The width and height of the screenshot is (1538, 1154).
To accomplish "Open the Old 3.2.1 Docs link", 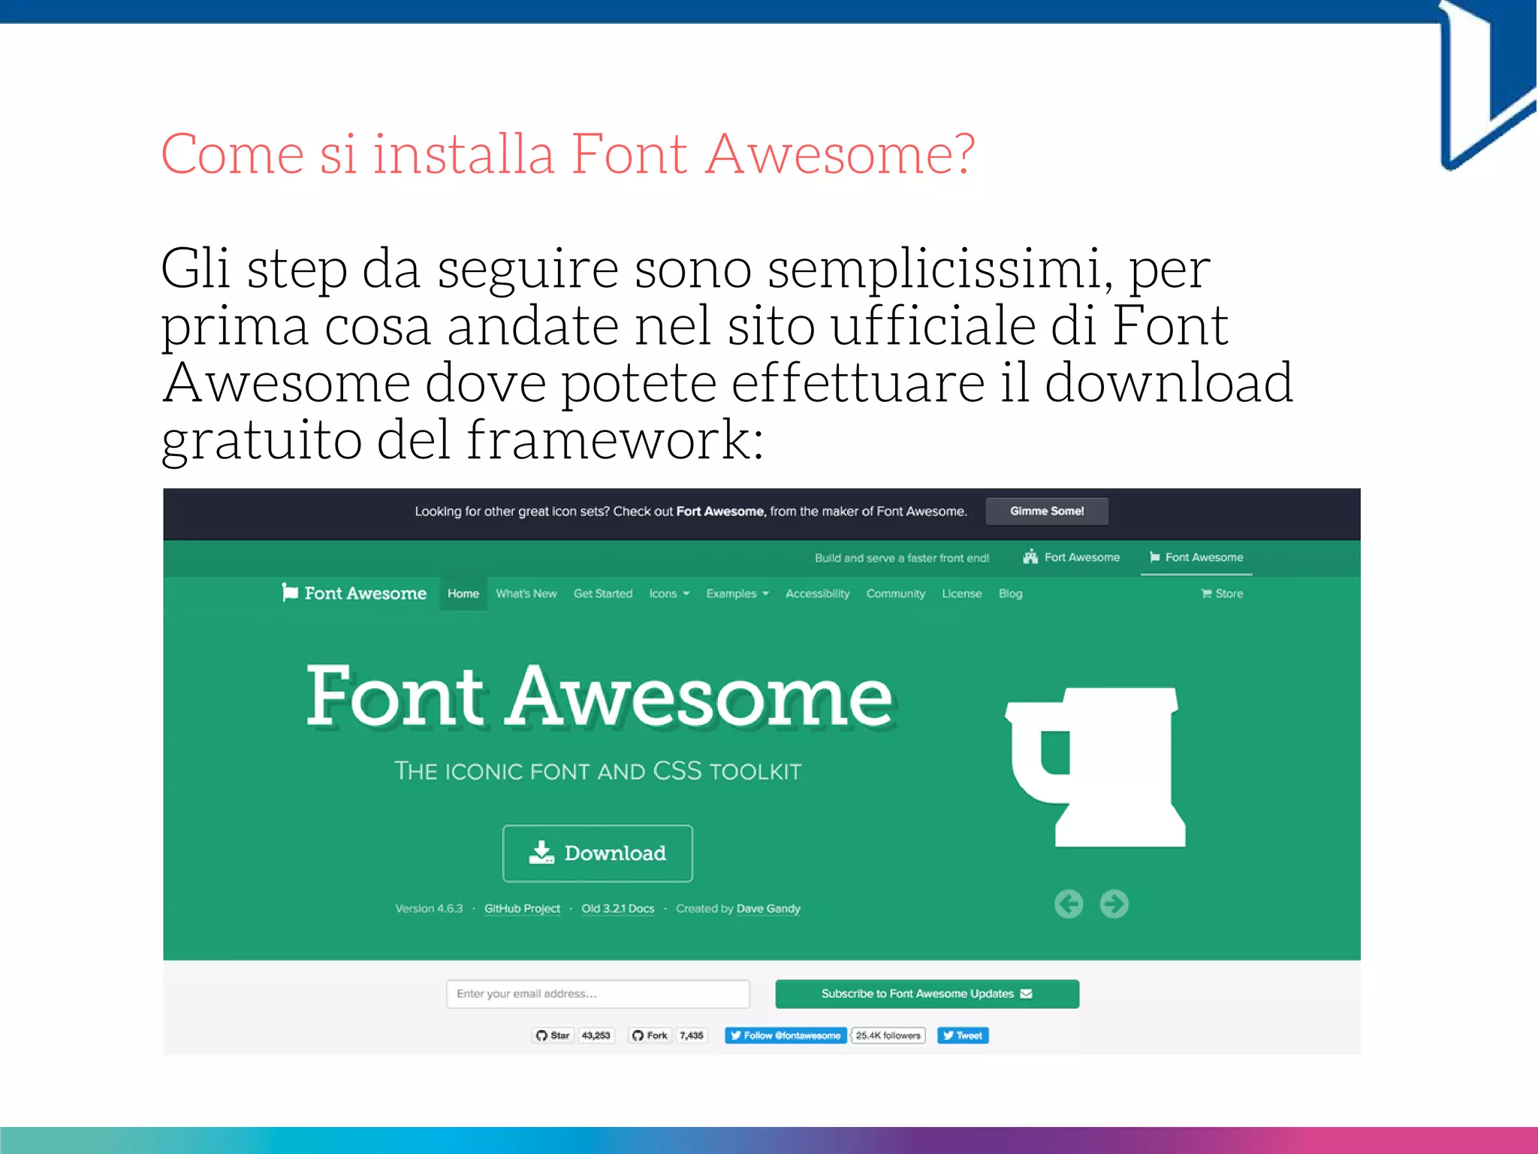I will (618, 908).
